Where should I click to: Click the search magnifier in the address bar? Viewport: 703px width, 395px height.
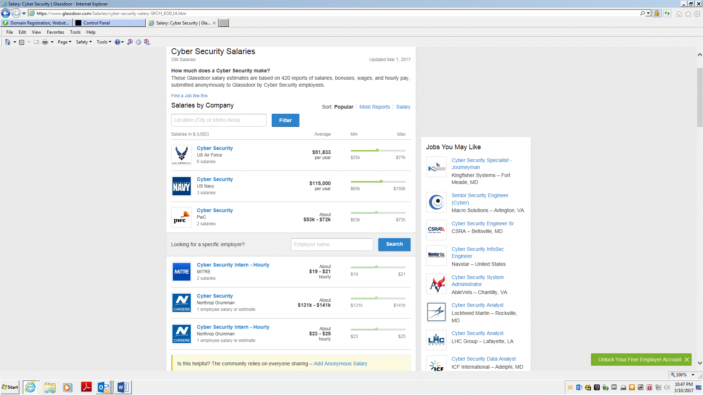pyautogui.click(x=642, y=14)
